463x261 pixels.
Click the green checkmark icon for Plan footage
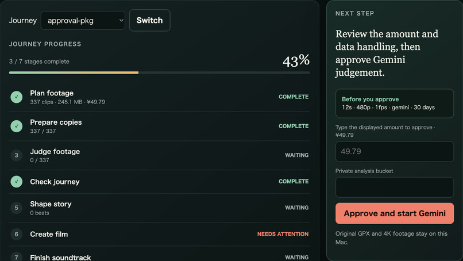click(x=17, y=97)
